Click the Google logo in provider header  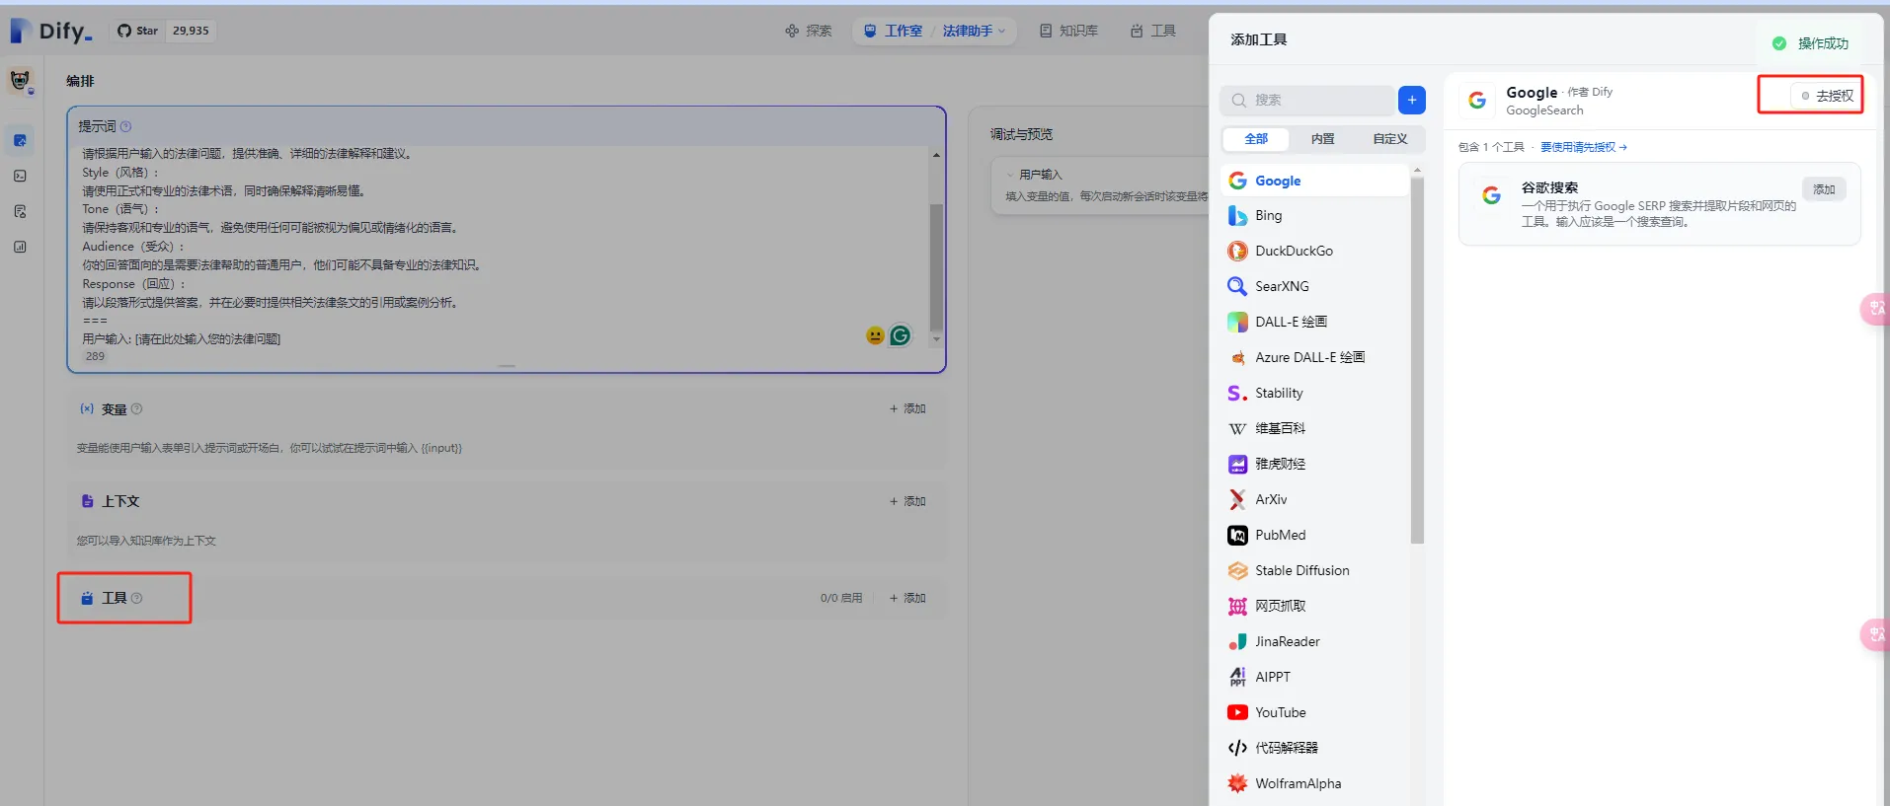point(1477,100)
